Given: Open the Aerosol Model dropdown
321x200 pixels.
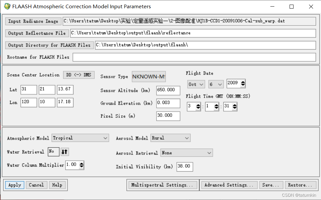Looking at the screenshot, I should (x=170, y=138).
